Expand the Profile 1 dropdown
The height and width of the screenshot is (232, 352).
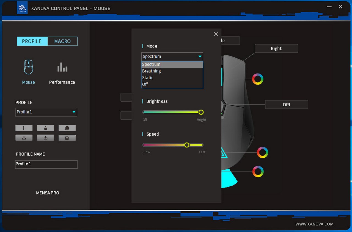[46, 112]
